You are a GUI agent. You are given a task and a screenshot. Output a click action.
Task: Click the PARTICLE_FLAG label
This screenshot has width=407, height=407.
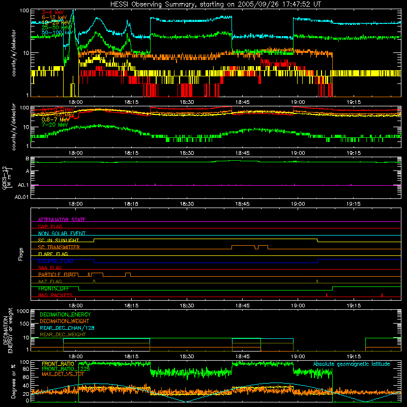[x=57, y=274]
